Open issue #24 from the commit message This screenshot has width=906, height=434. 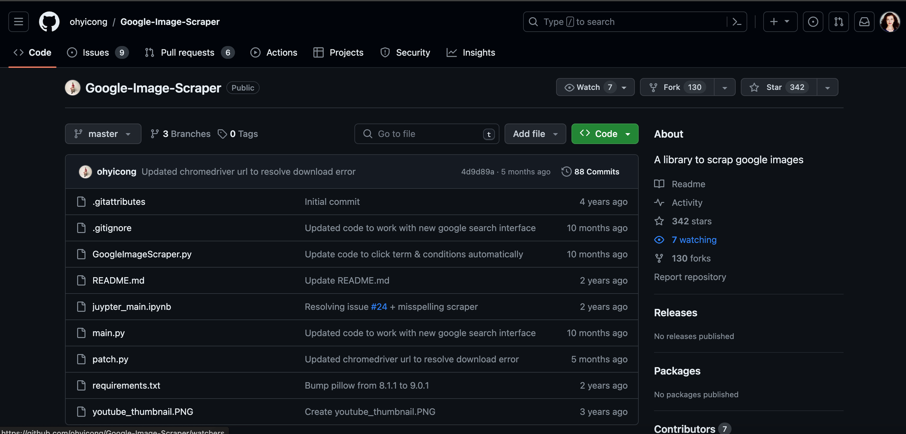click(x=379, y=307)
